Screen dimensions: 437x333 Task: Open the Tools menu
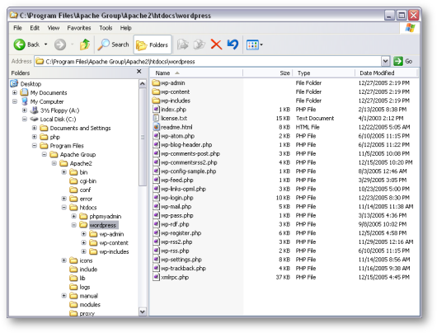106,28
